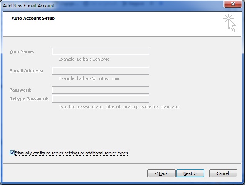Click the cursor wizard icon in header
This screenshot has height=185, width=245.
pos(230,23)
